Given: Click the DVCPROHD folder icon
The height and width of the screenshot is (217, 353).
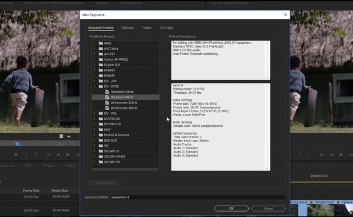Looking at the screenshot, I should 100,124.
